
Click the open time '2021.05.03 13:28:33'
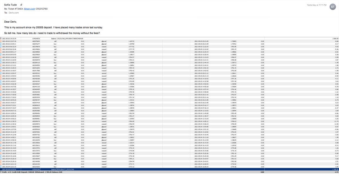pos(9,68)
